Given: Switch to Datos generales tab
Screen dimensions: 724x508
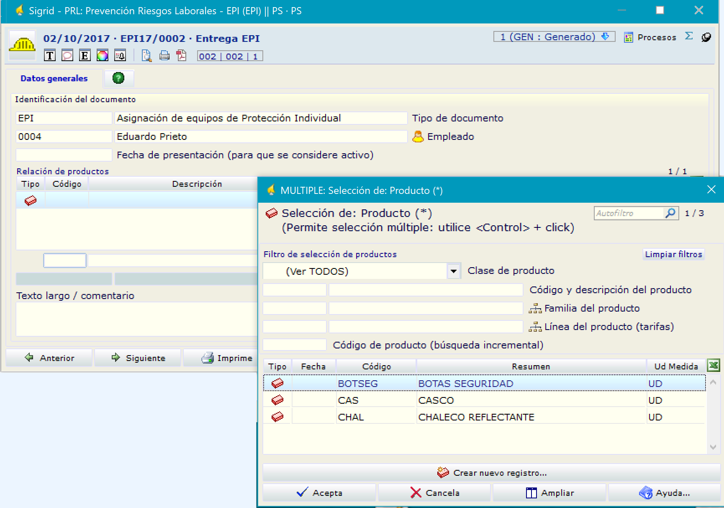Looking at the screenshot, I should [x=54, y=78].
